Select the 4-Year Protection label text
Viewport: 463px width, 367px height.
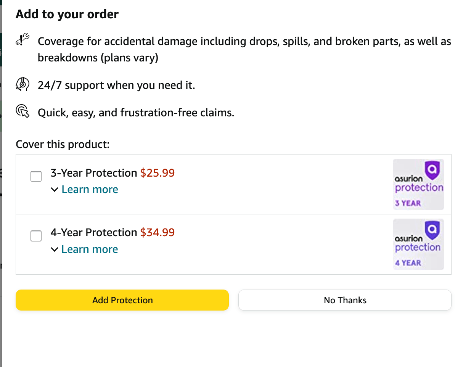tap(93, 233)
